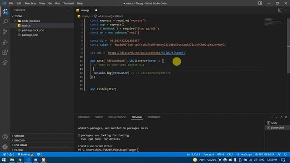290x163 pixels.
Task: Open the Accounts menu icon
Action: pyautogui.click(x=5, y=137)
